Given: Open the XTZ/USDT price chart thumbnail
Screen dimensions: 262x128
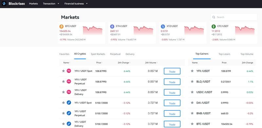Looking at the screenshot, I should coord(194,30).
